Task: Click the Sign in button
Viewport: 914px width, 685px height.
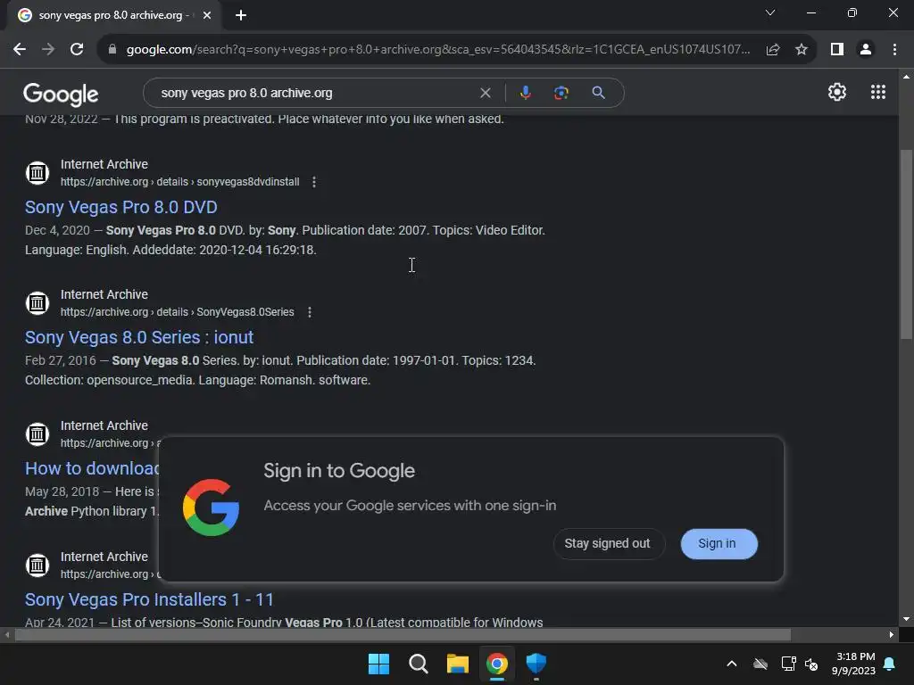Action: coord(719,543)
